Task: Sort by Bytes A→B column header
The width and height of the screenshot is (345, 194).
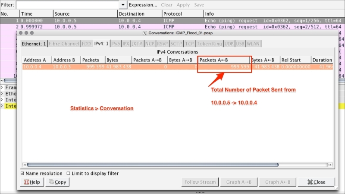Action: (x=182, y=60)
